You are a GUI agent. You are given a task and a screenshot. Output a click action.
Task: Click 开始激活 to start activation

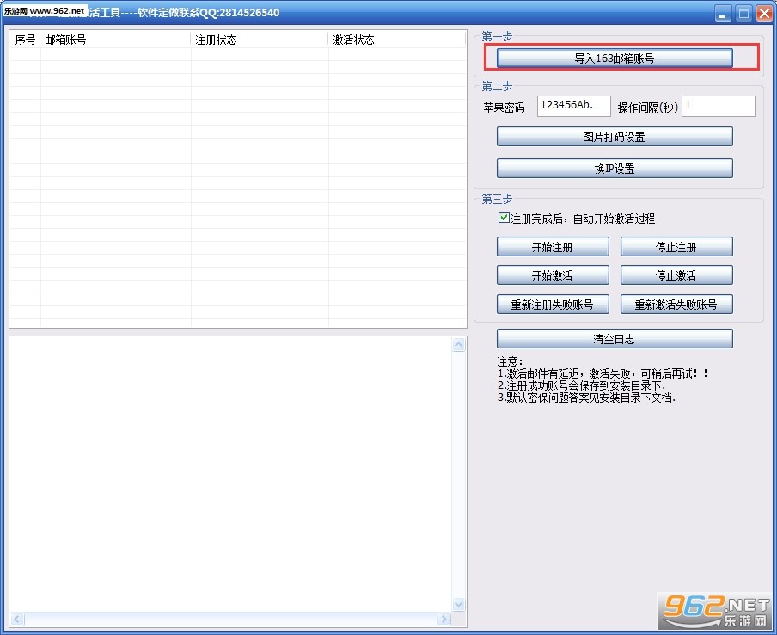[x=552, y=274]
